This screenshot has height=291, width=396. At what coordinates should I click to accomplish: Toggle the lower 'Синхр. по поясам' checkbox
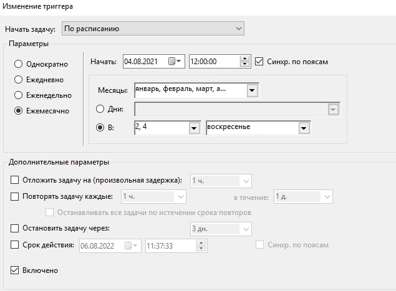pyautogui.click(x=259, y=244)
